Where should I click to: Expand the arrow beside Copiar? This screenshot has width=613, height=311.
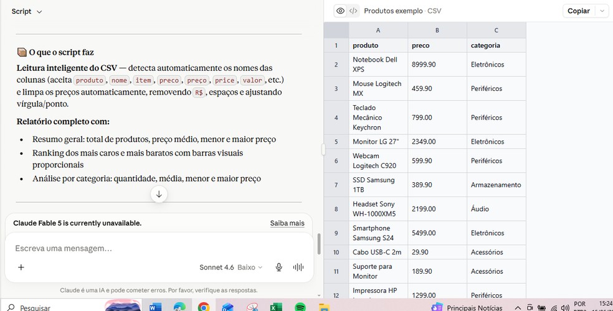pos(602,11)
